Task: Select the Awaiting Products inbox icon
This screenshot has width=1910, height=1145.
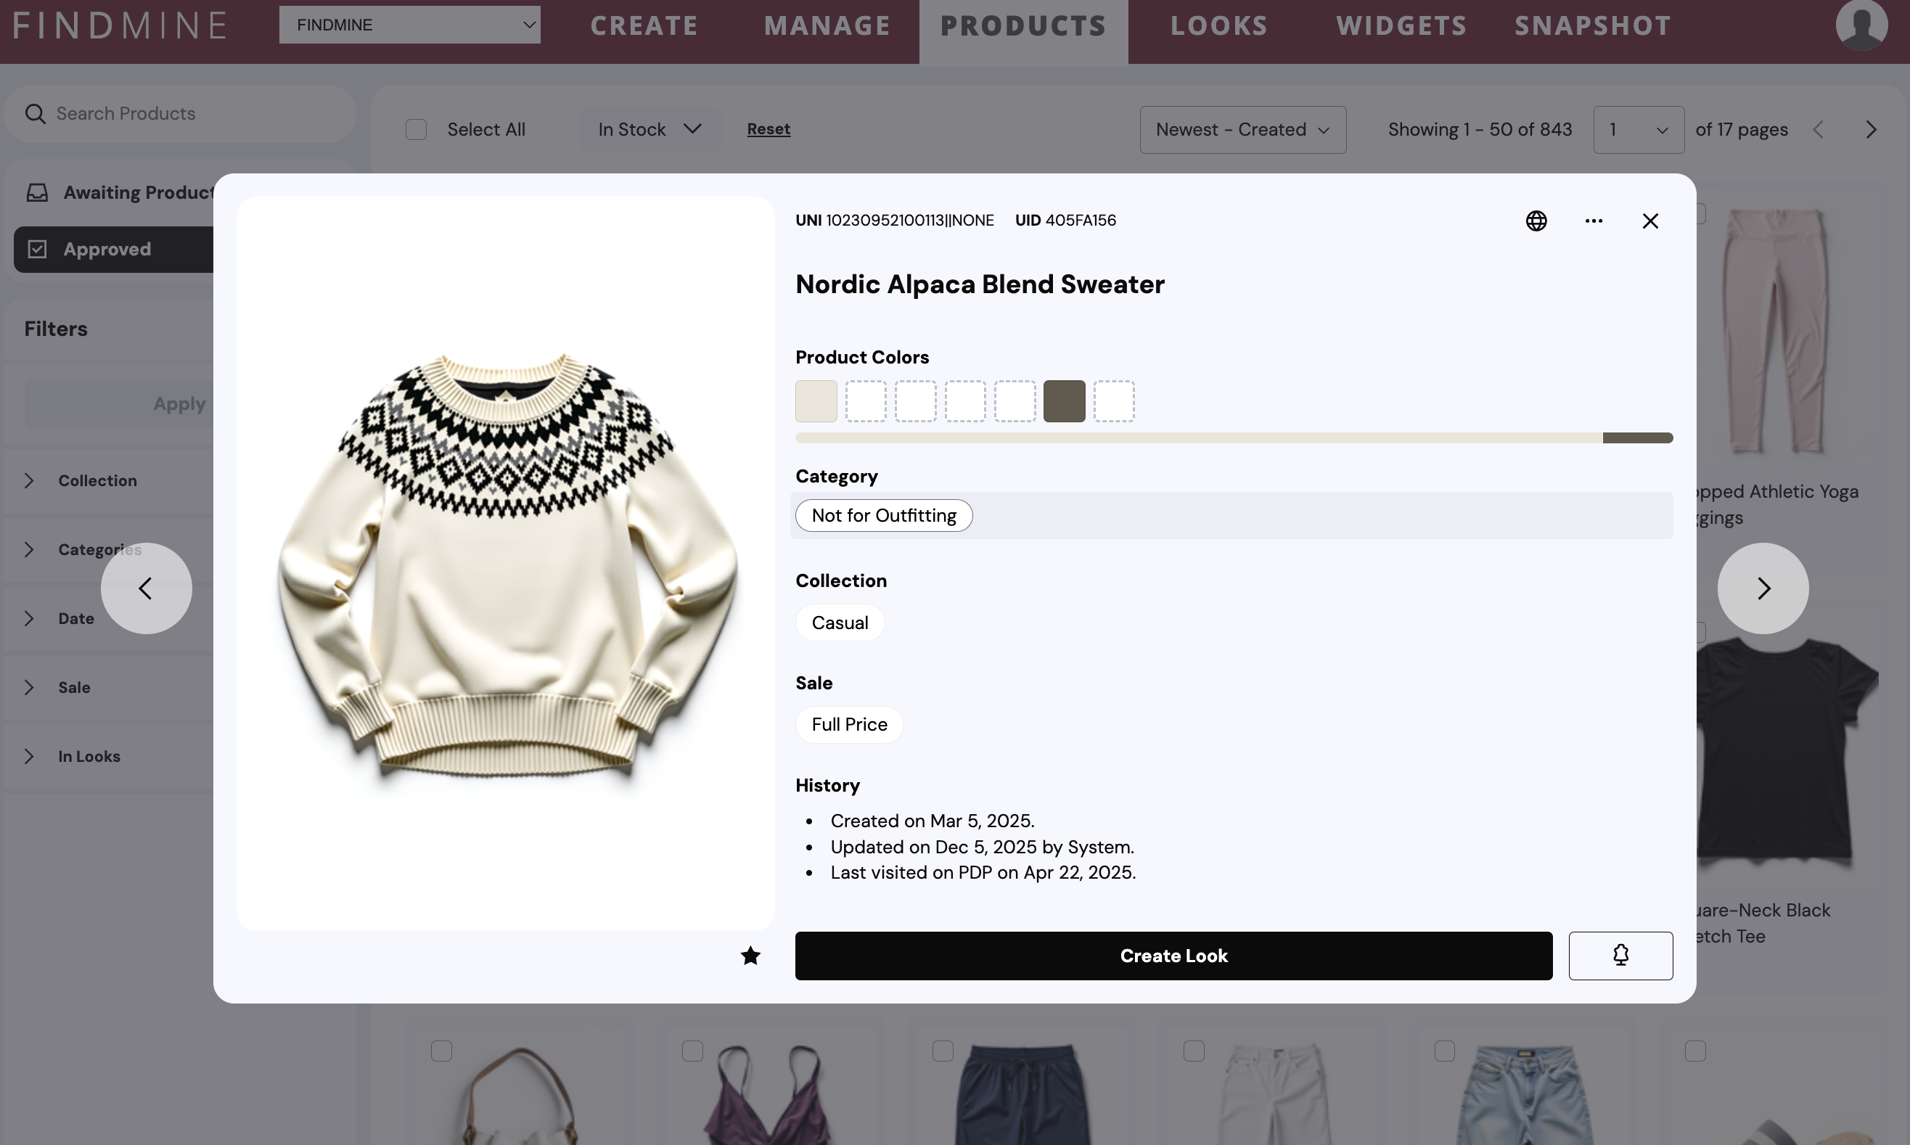Action: 37,192
